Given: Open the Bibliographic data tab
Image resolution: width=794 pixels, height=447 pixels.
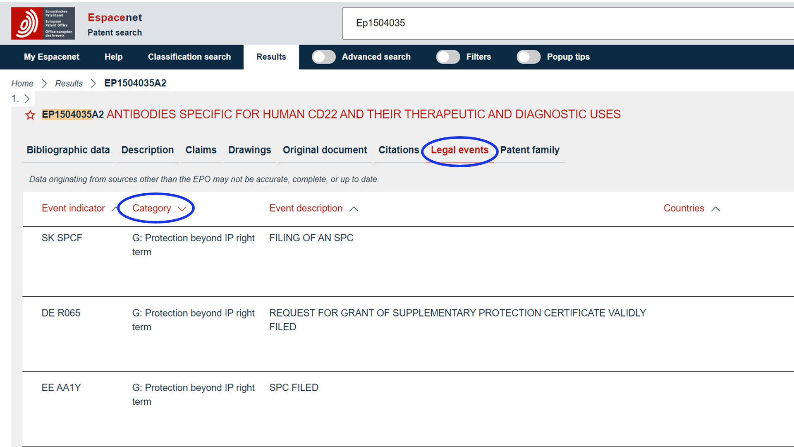Looking at the screenshot, I should (68, 150).
